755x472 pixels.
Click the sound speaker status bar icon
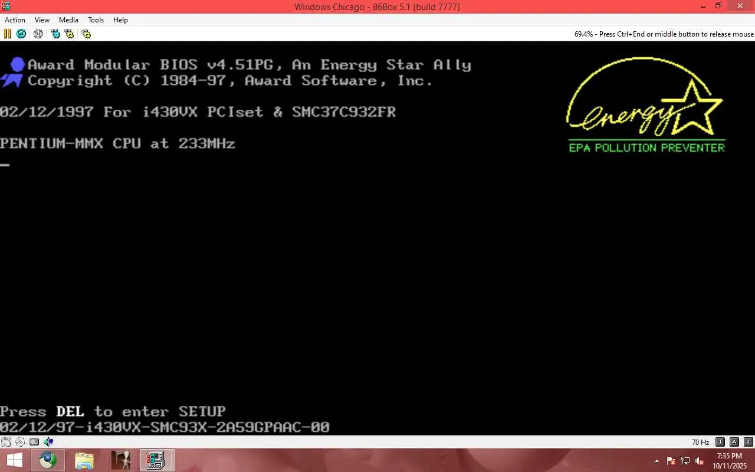pos(48,442)
